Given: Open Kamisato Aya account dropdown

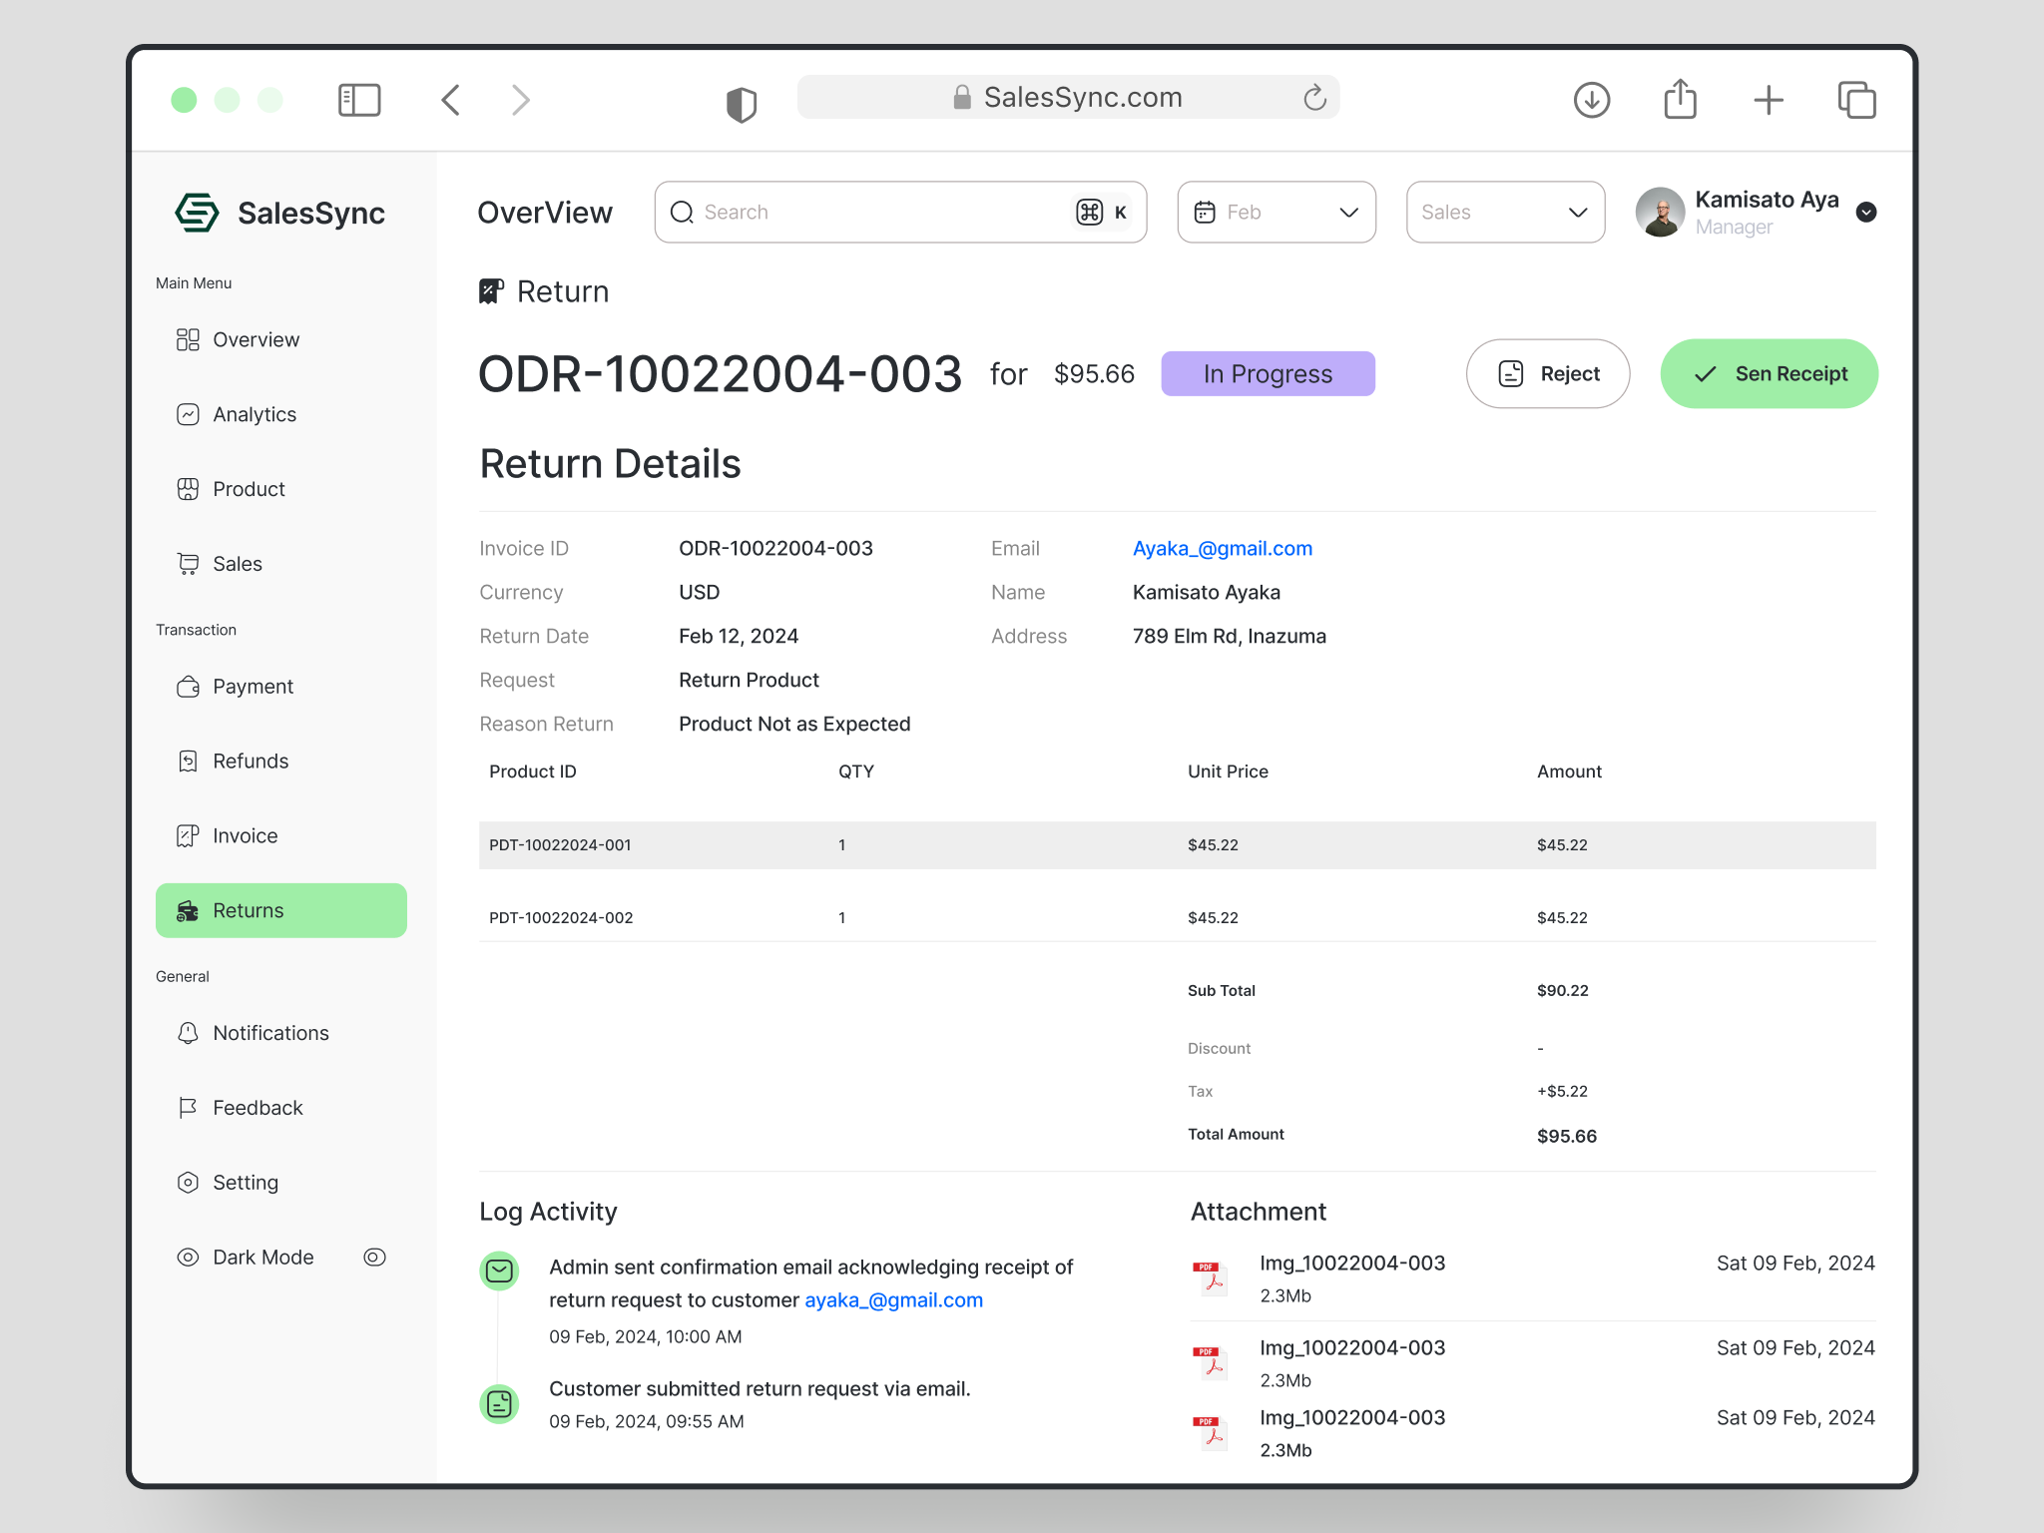Looking at the screenshot, I should (x=1867, y=213).
